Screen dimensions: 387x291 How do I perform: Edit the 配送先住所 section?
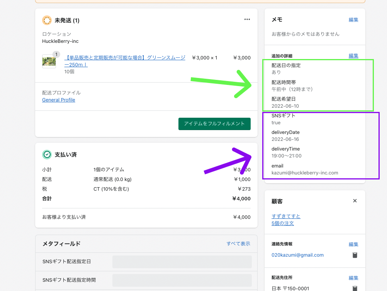pos(353,278)
